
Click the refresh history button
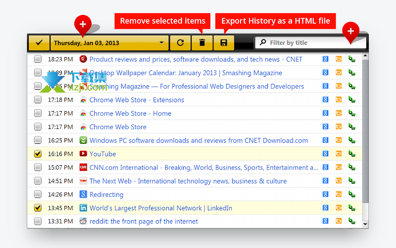180,43
